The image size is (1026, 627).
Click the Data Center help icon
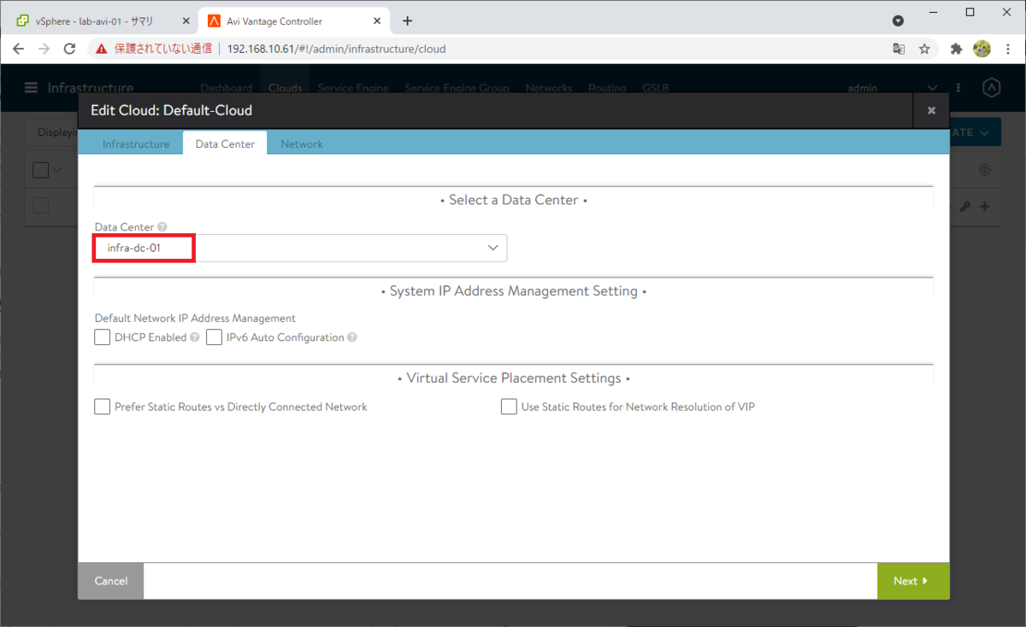[x=162, y=227]
